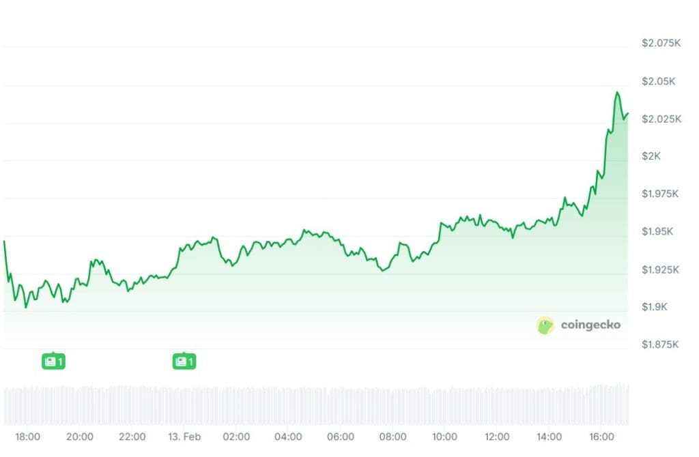Open the news marker above 13. Feb

(x=184, y=362)
